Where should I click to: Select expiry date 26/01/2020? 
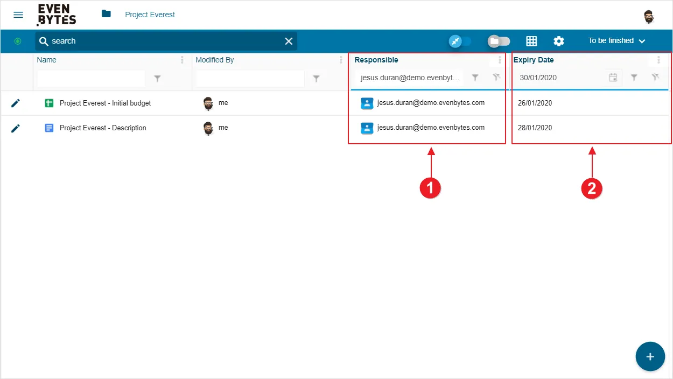coord(535,103)
